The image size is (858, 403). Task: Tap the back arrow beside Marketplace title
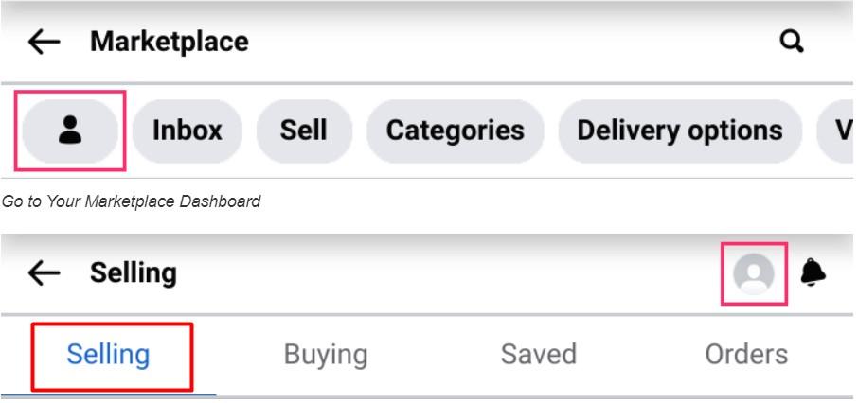pyautogui.click(x=44, y=43)
